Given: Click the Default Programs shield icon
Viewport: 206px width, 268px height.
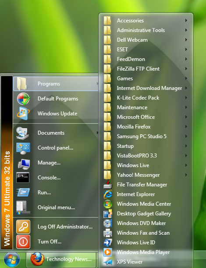Looking at the screenshot, I should coord(24,99).
